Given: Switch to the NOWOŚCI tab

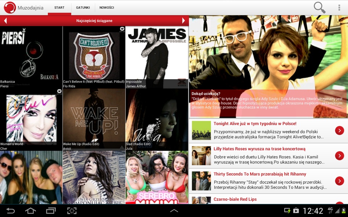Looking at the screenshot, I should 107,8.
